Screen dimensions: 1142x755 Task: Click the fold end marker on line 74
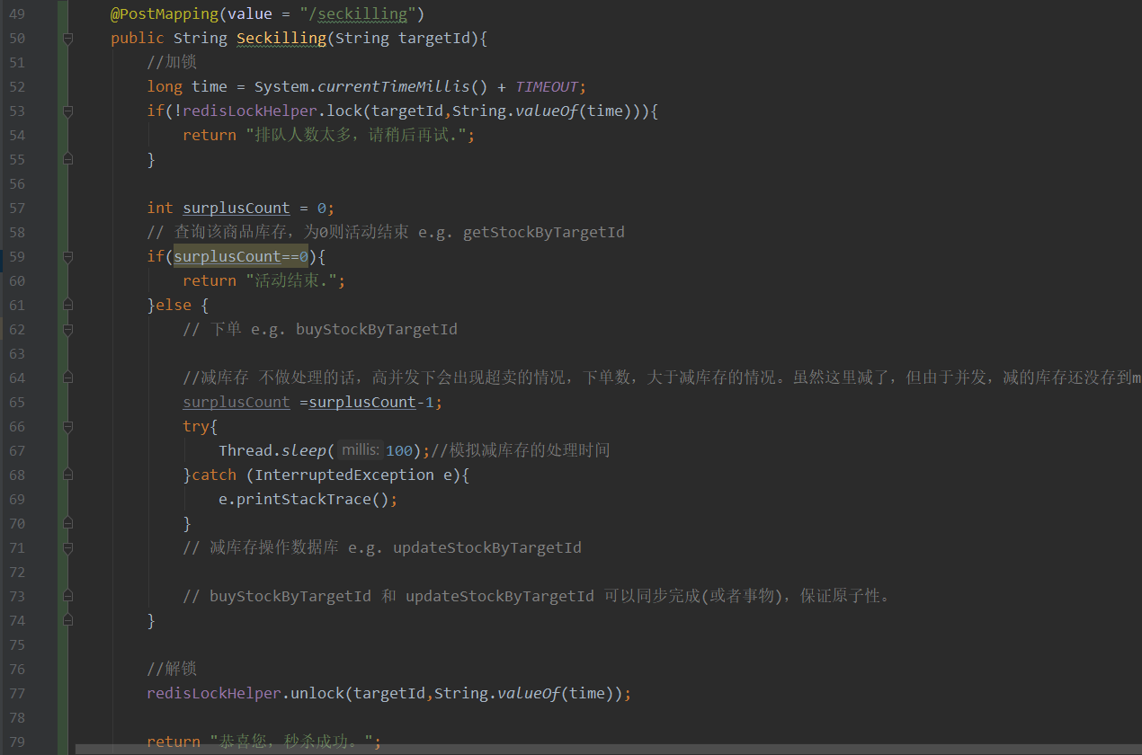coord(68,621)
